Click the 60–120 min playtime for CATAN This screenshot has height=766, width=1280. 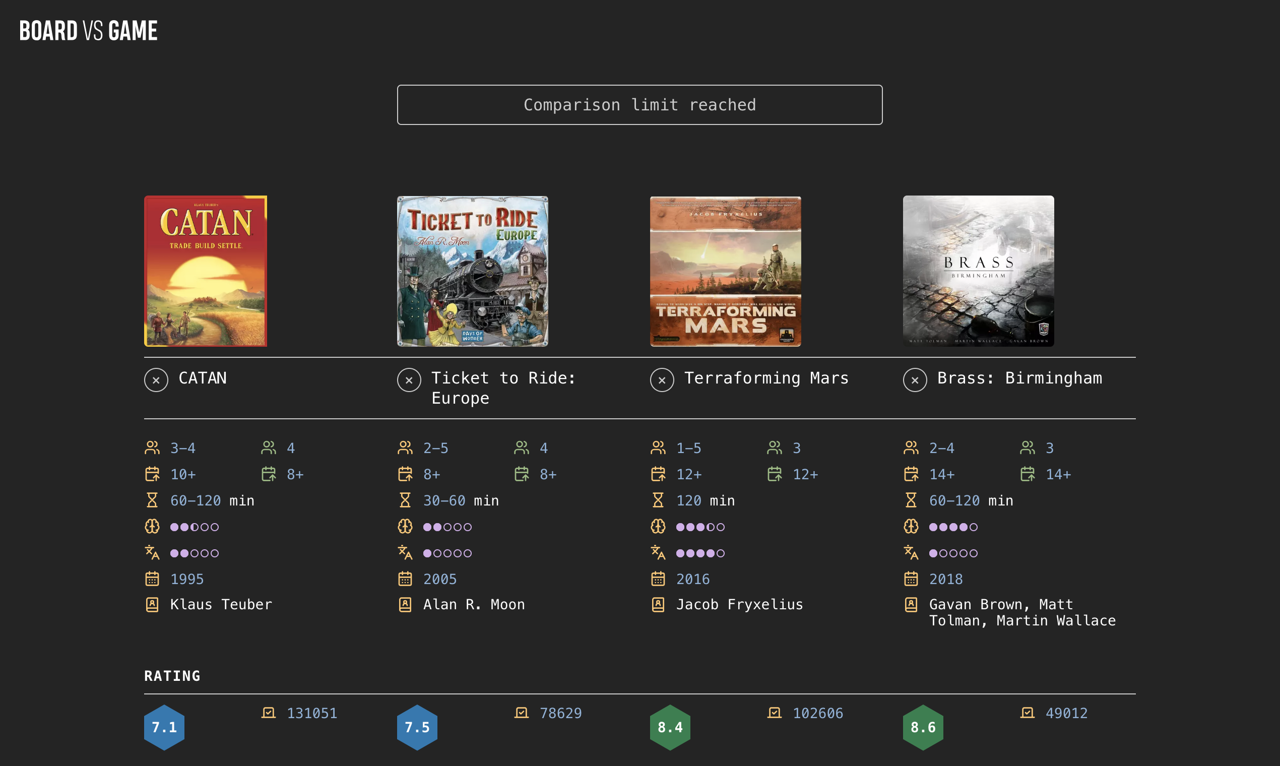[212, 501]
